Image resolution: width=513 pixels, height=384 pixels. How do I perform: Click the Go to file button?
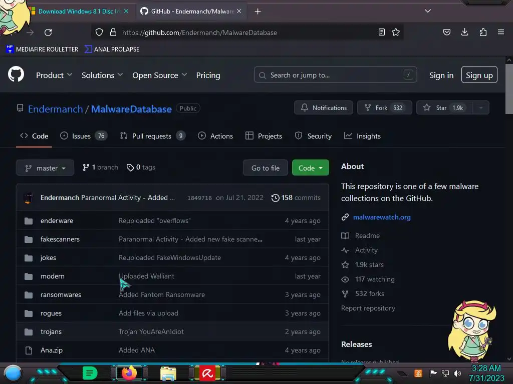point(266,168)
